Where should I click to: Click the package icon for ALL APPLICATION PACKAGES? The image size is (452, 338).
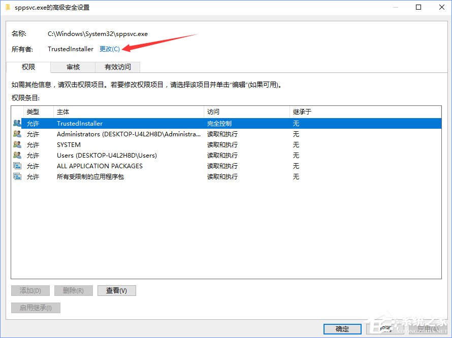pos(17,166)
